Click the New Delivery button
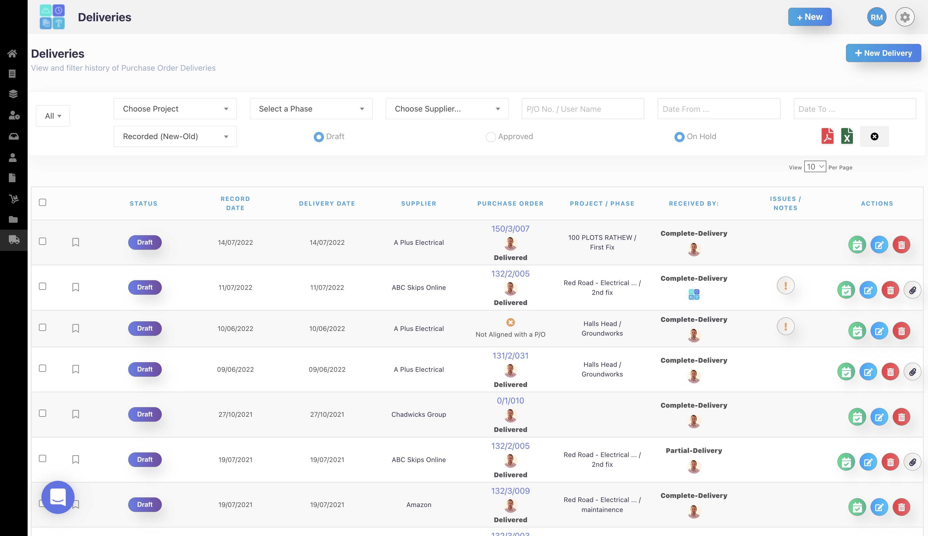 (x=883, y=53)
